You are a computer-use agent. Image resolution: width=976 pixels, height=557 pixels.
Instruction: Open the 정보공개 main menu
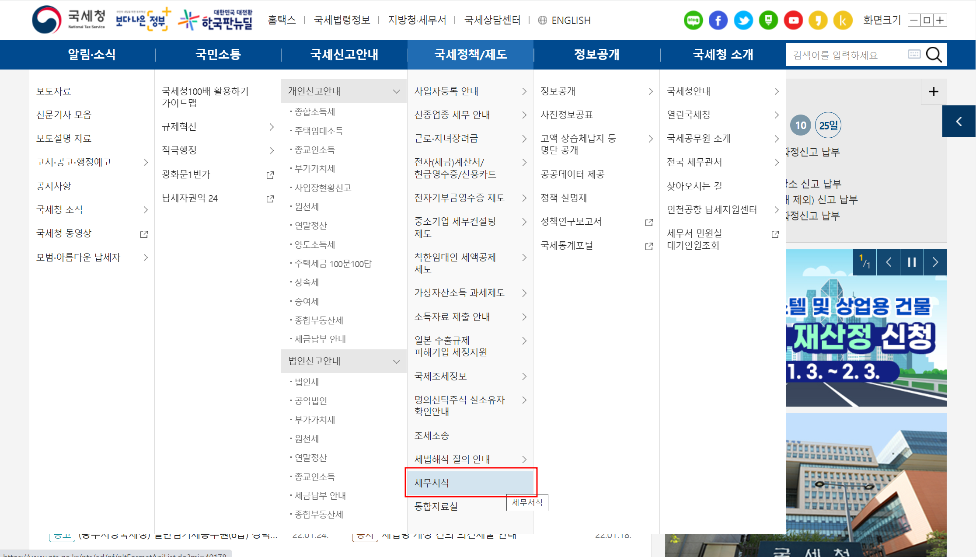pyautogui.click(x=596, y=55)
